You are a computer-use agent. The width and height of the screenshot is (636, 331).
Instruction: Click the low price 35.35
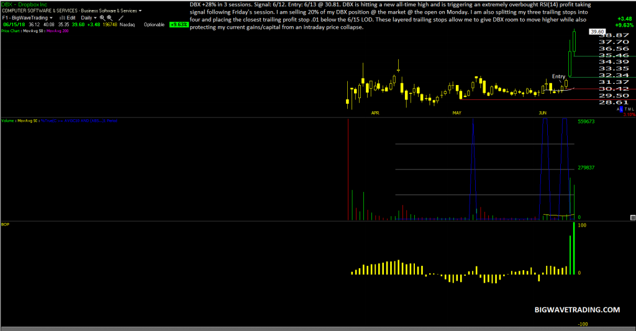point(63,25)
